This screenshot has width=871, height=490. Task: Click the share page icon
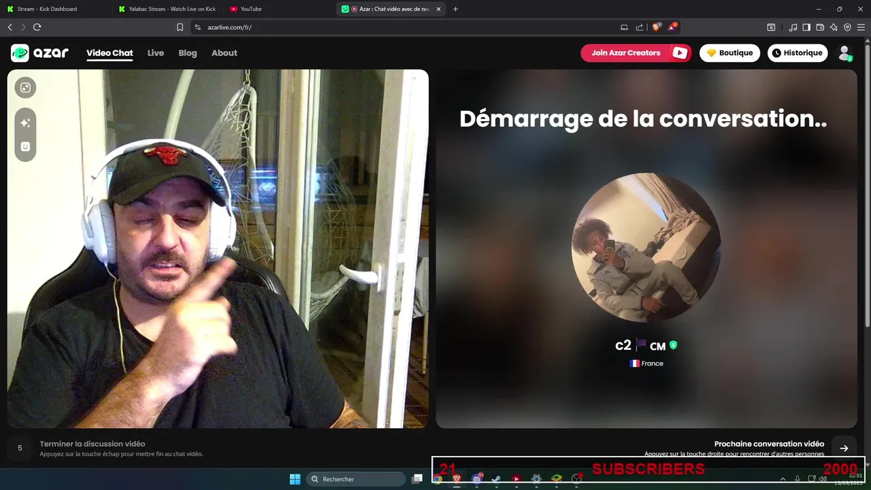pos(640,27)
